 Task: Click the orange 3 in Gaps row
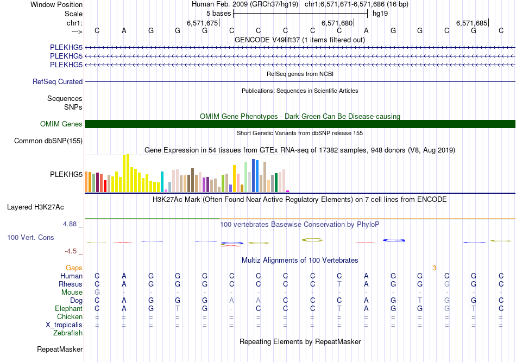coord(434,268)
